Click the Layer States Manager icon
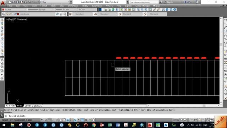Screen dimensions: 227x128 65,14
